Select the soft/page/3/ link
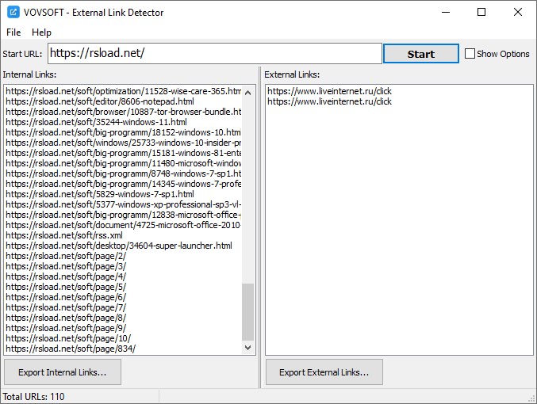 (66, 266)
